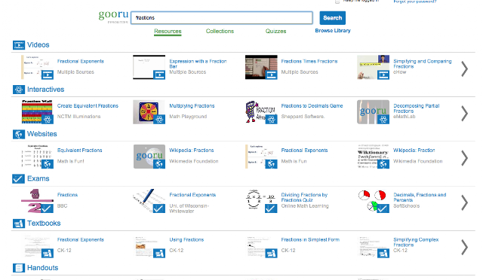Open the Wikipedia: Fractions website link
This screenshot has height=280, width=483.
191,151
